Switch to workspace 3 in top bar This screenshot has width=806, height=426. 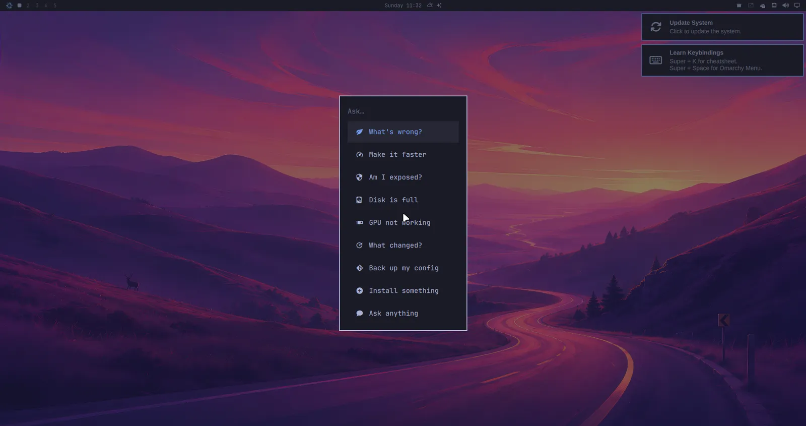coord(37,6)
